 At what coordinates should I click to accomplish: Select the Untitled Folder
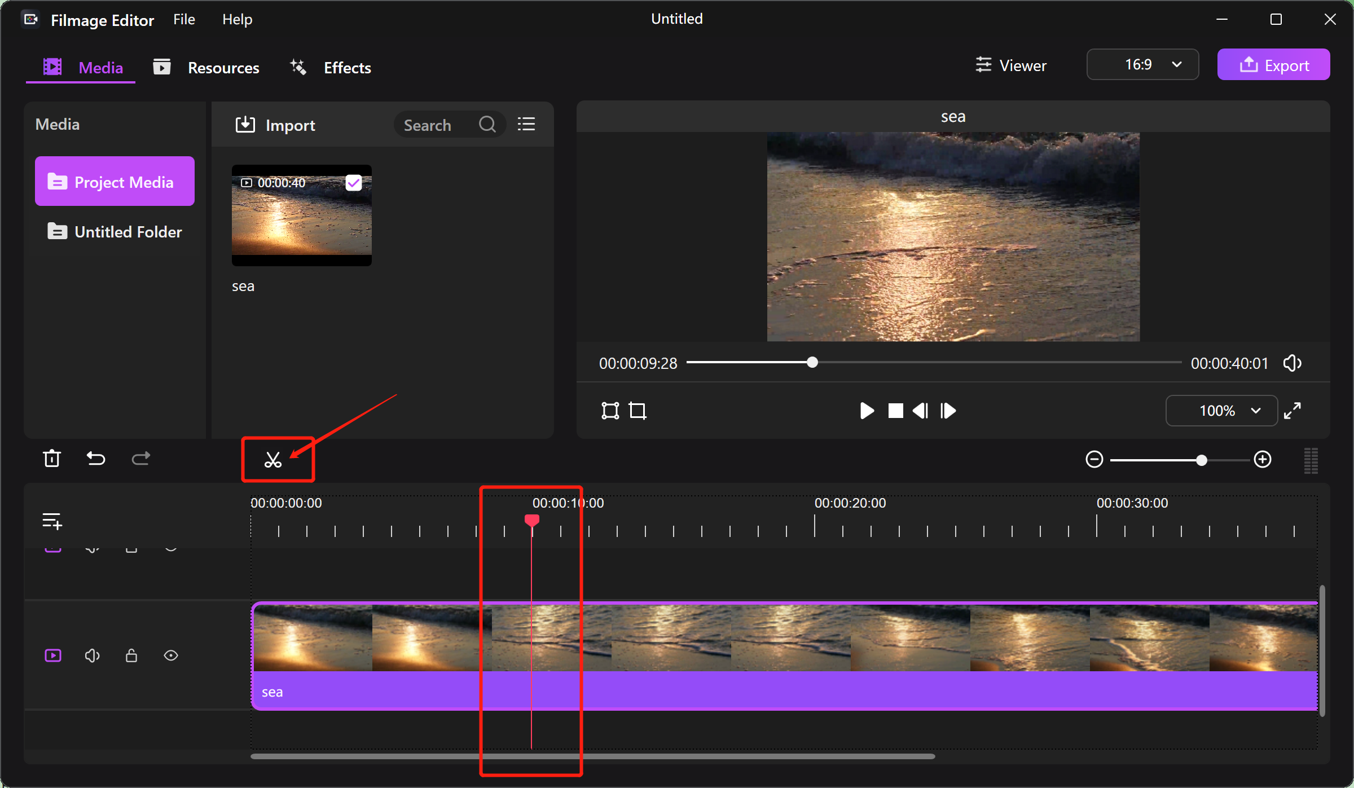(115, 231)
